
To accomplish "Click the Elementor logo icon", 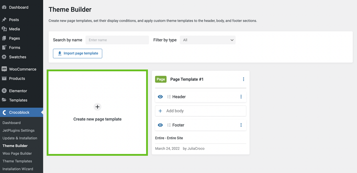I will [4, 91].
